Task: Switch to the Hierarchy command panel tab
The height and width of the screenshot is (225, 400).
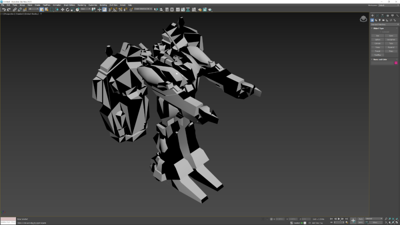Action: pos(382,16)
